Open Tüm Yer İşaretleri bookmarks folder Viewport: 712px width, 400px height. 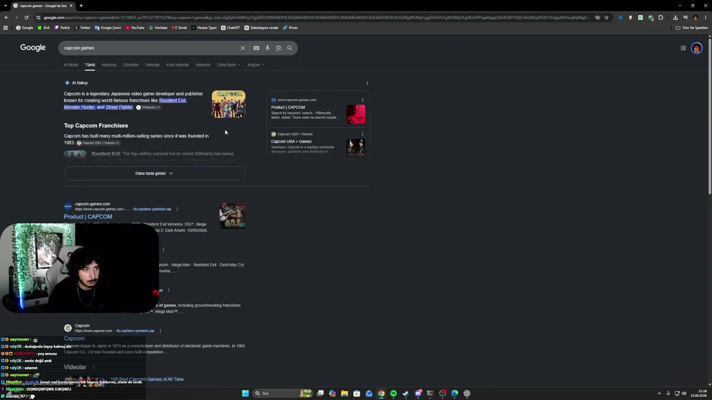[693, 28]
